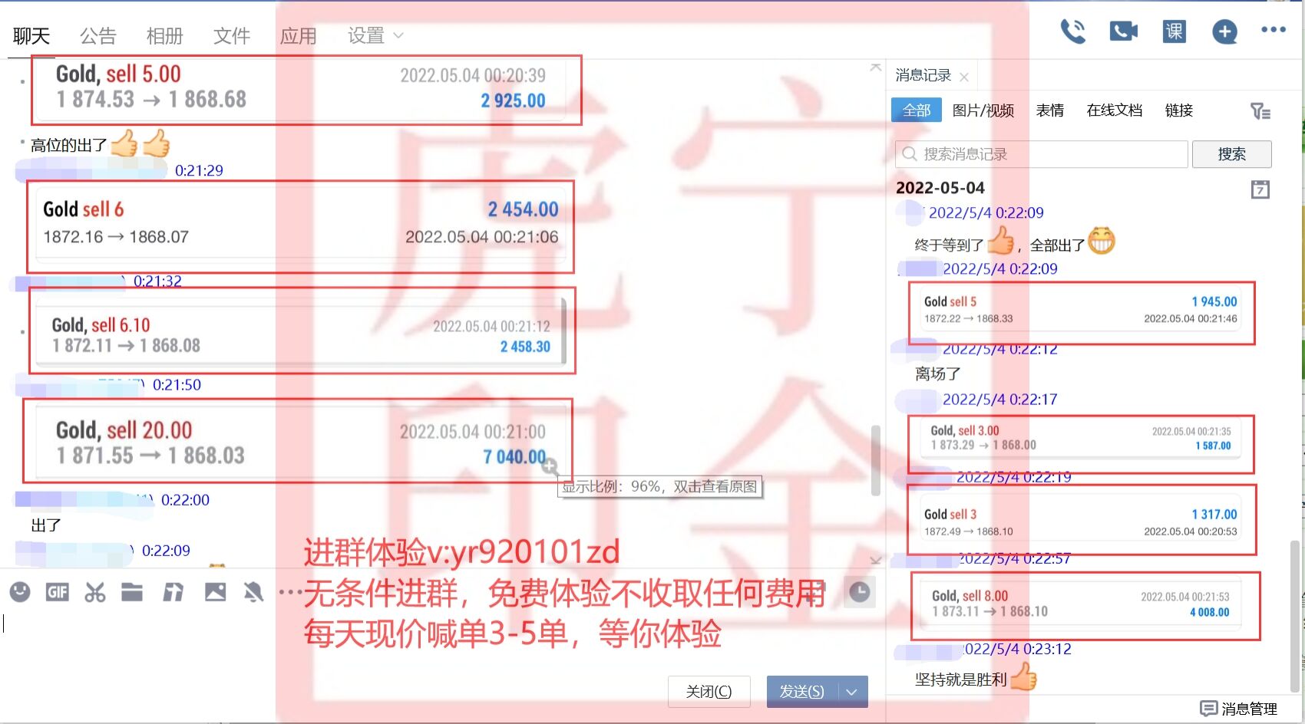
Task: Click the chat scroll-down arrow
Action: point(876,560)
